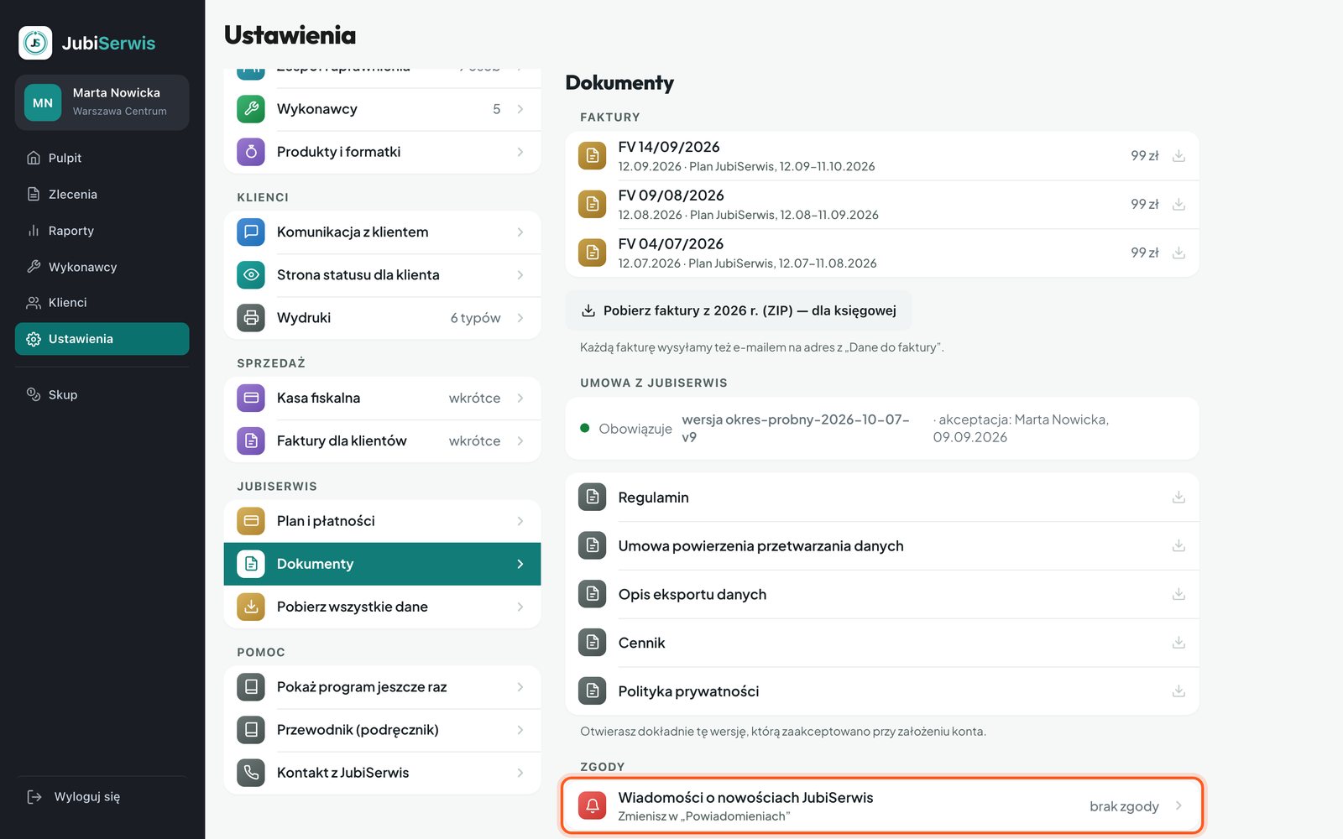Expand Wykonawcy settings row chevron
The height and width of the screenshot is (839, 1343).
pos(520,109)
